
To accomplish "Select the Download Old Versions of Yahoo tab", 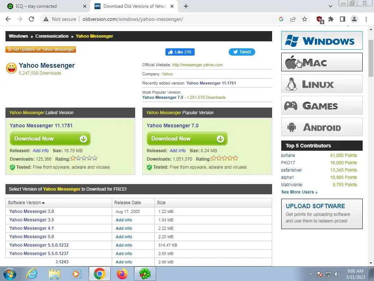I will (x=134, y=6).
